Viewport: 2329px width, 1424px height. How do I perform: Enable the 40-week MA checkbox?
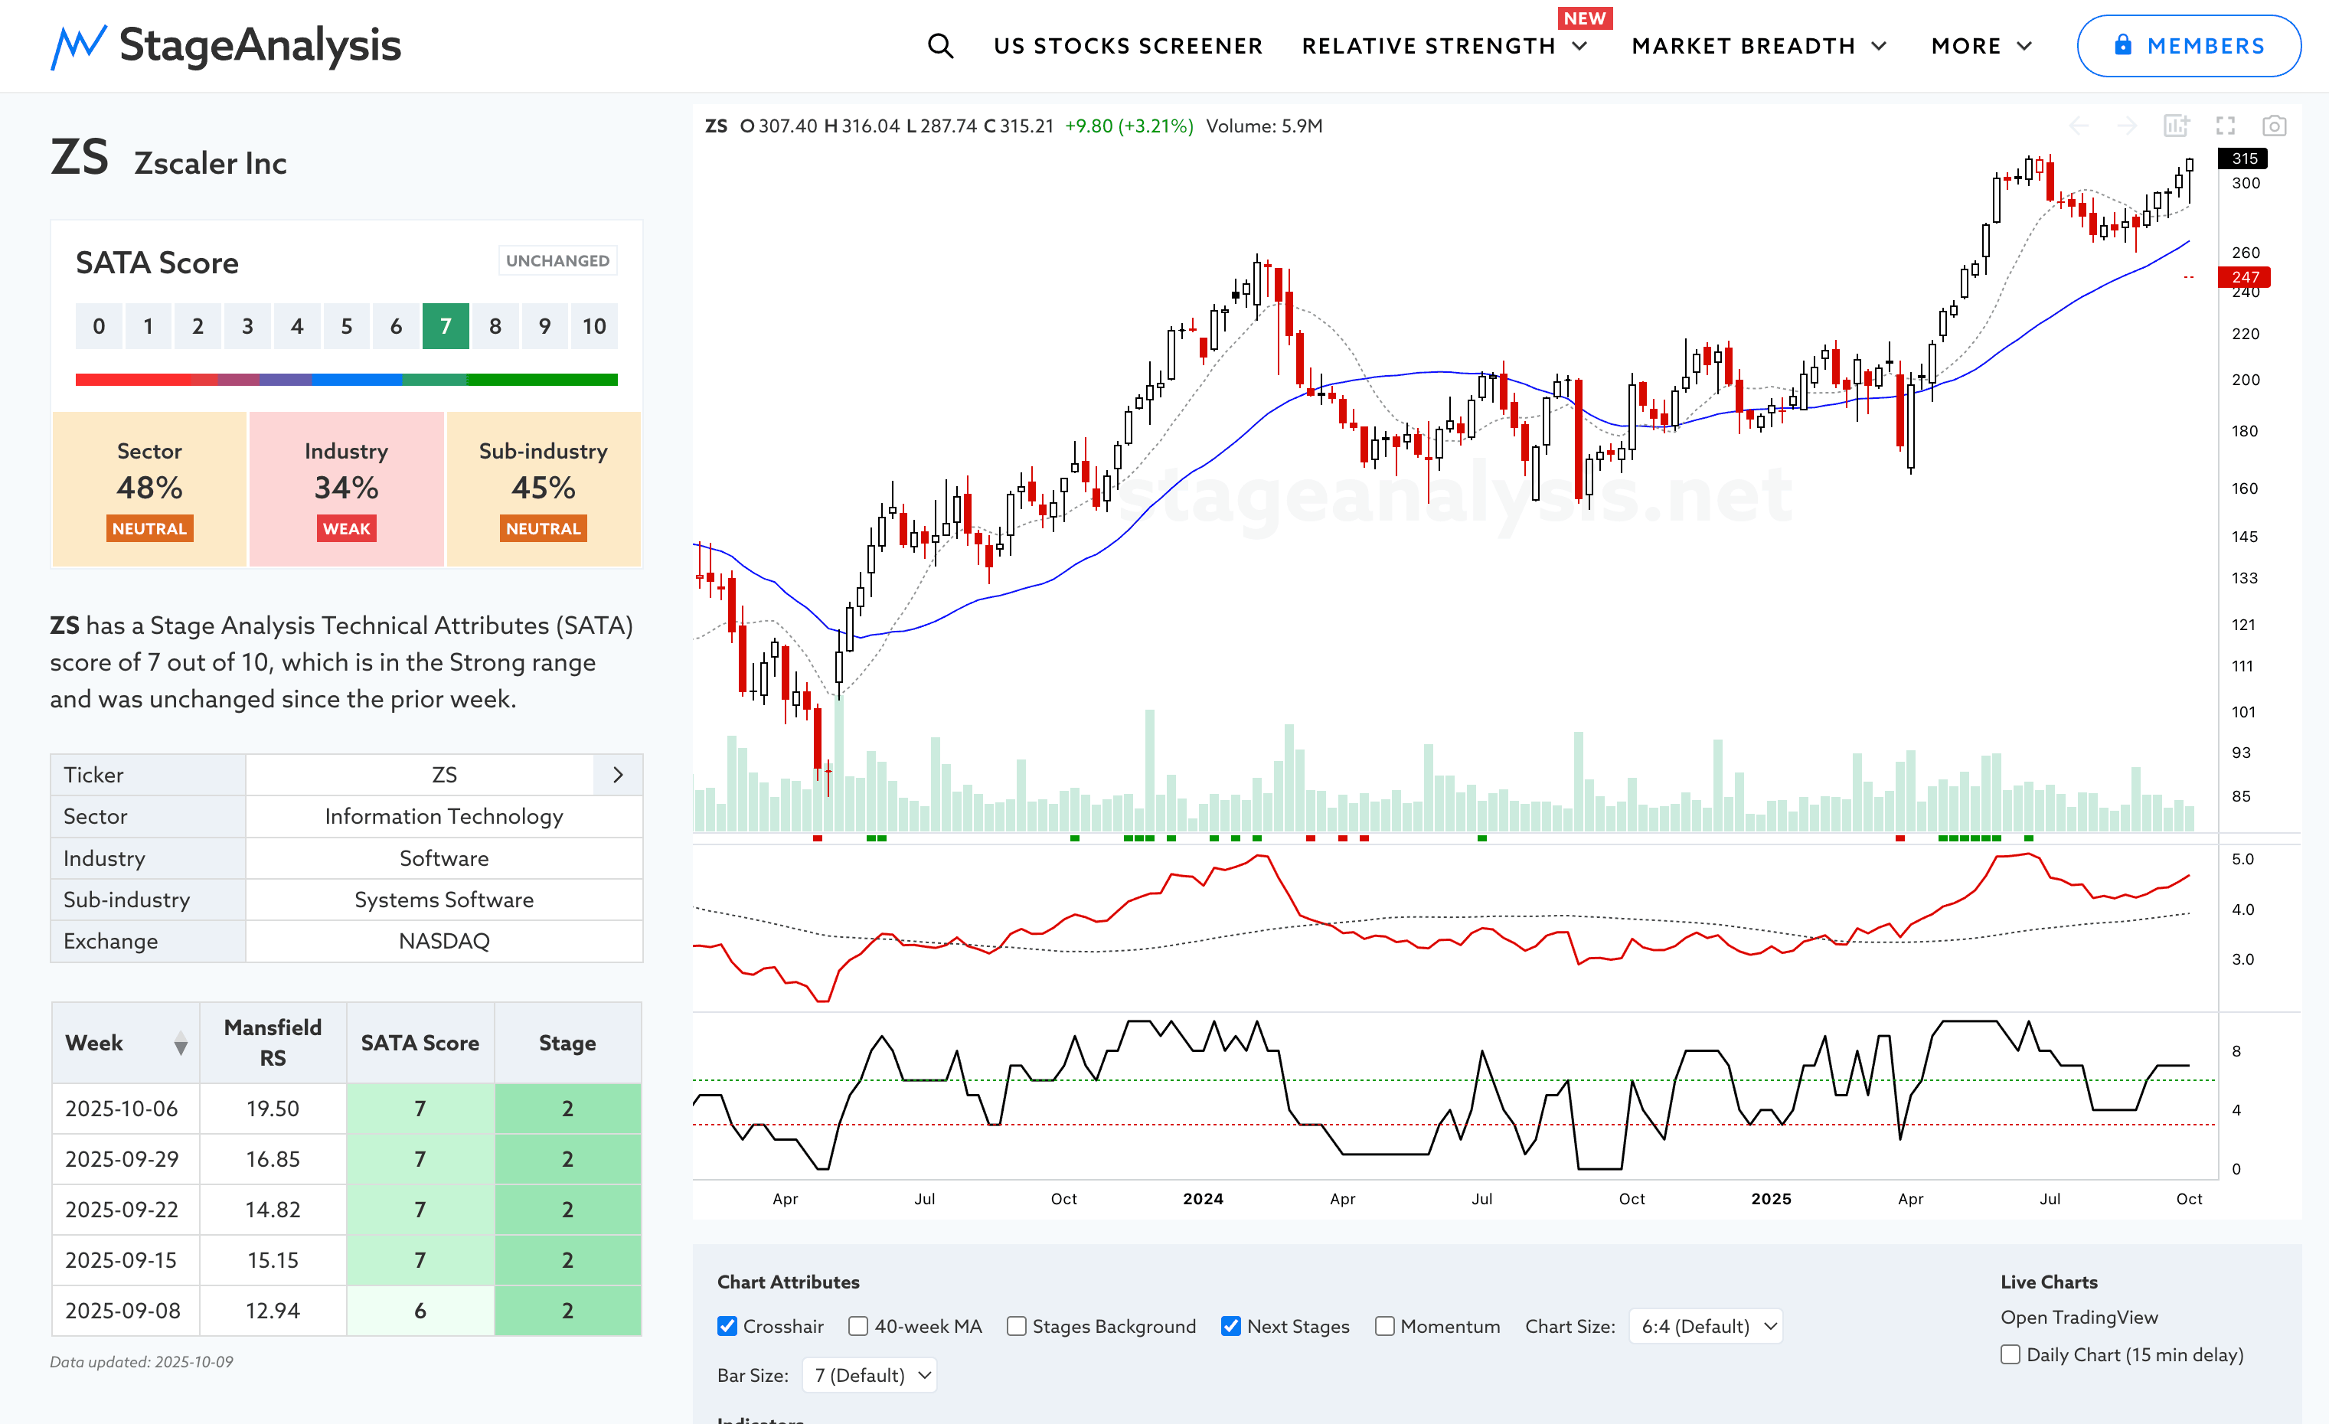(858, 1326)
